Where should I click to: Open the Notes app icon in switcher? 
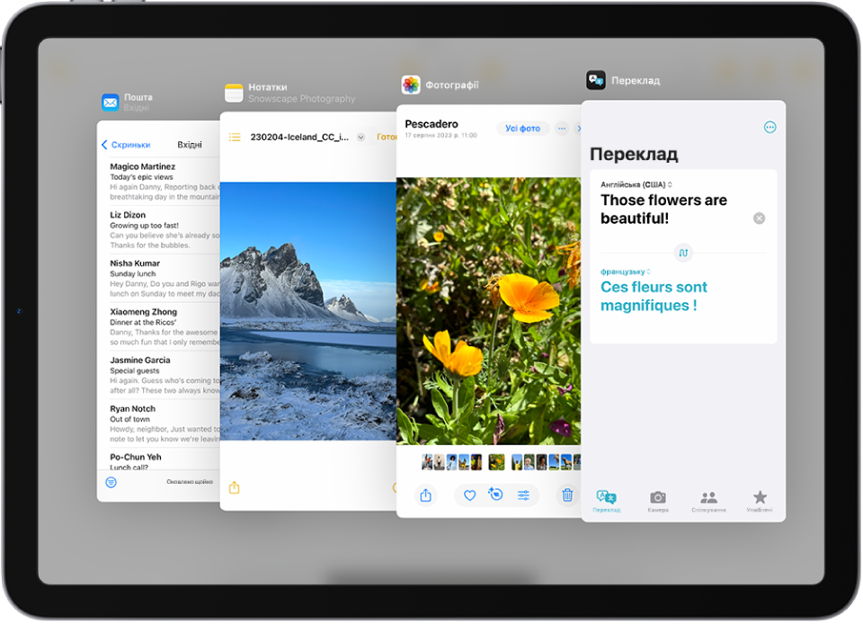(x=234, y=93)
